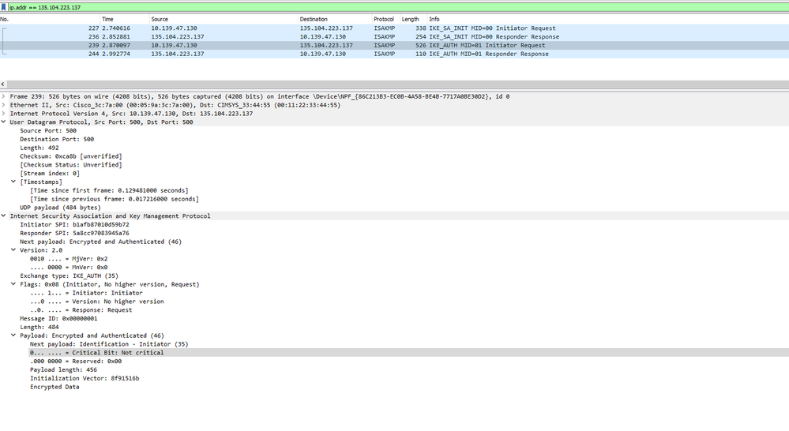Select Next payload: Identification - Initiator line
Image resolution: width=789 pixels, height=431 pixels.
(x=109, y=344)
